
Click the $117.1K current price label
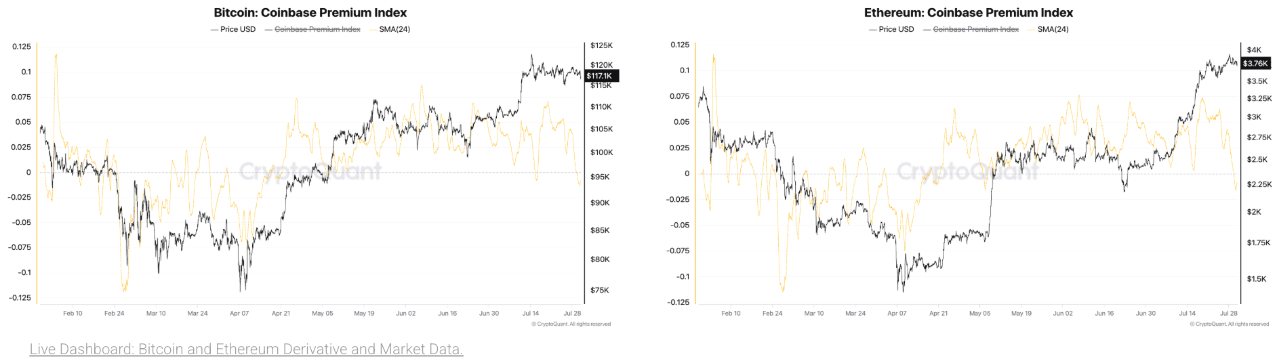(600, 76)
